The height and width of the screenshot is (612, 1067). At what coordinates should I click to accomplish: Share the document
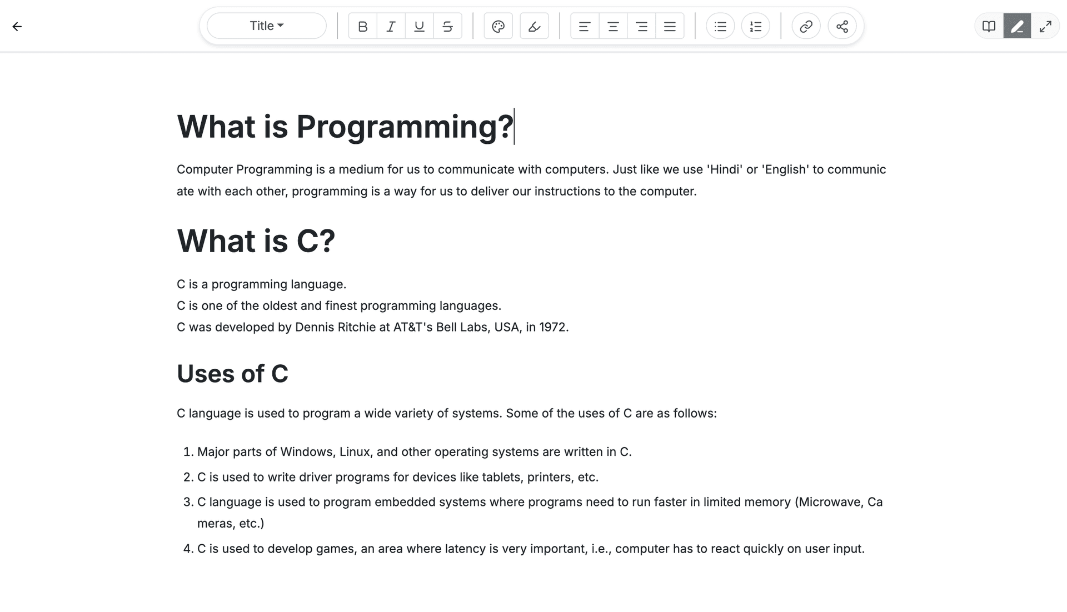click(842, 26)
